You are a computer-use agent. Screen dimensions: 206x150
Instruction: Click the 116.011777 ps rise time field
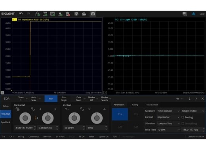(x=193, y=129)
